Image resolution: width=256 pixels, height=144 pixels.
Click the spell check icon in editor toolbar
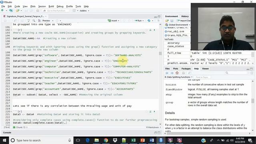click(x=28, y=20)
